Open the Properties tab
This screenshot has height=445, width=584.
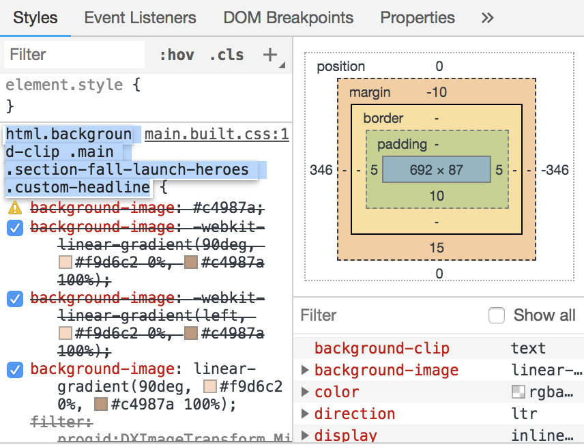click(x=418, y=18)
